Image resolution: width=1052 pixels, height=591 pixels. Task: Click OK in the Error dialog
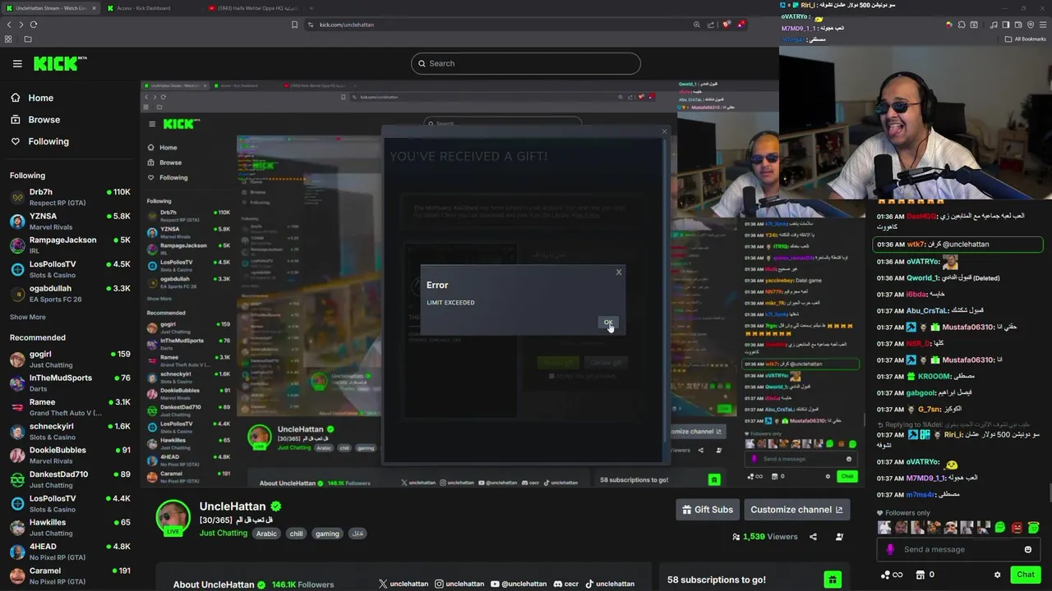pos(607,323)
